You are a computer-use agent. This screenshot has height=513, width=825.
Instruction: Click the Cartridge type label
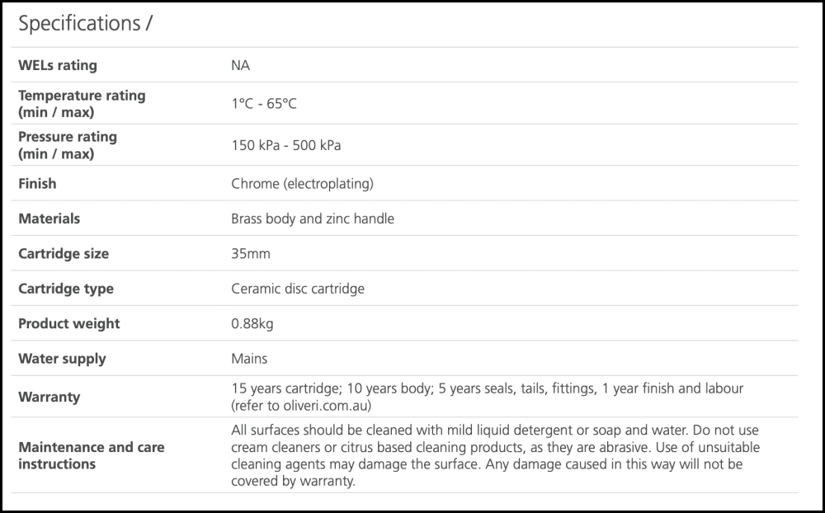coord(66,289)
